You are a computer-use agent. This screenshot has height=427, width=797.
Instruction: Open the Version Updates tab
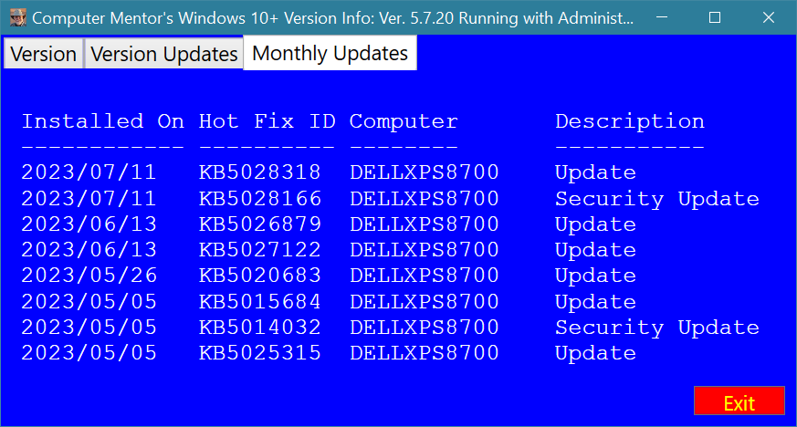[x=164, y=54]
